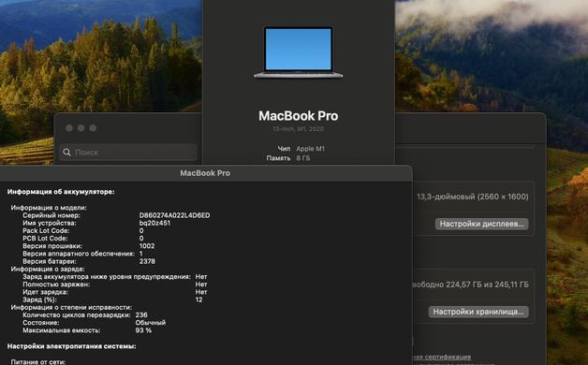Select firmware version value 1002

[x=147, y=246]
